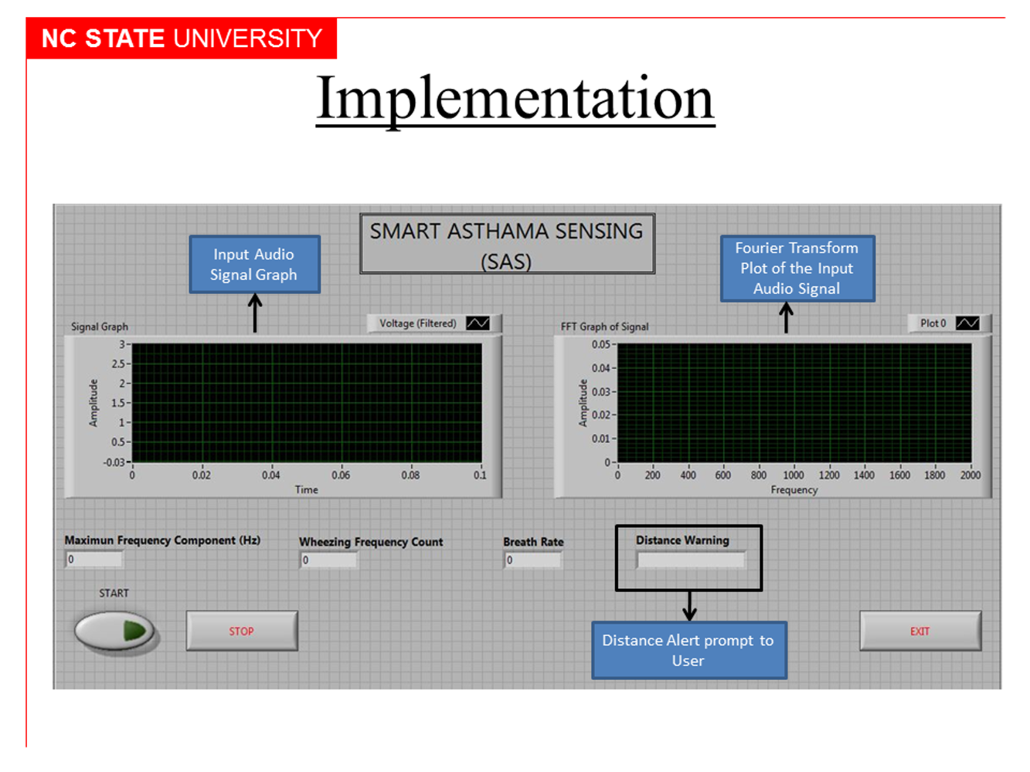Select the SMART ASTHAMA SENSING title panel
The width and height of the screenshot is (1030, 772).
click(506, 245)
